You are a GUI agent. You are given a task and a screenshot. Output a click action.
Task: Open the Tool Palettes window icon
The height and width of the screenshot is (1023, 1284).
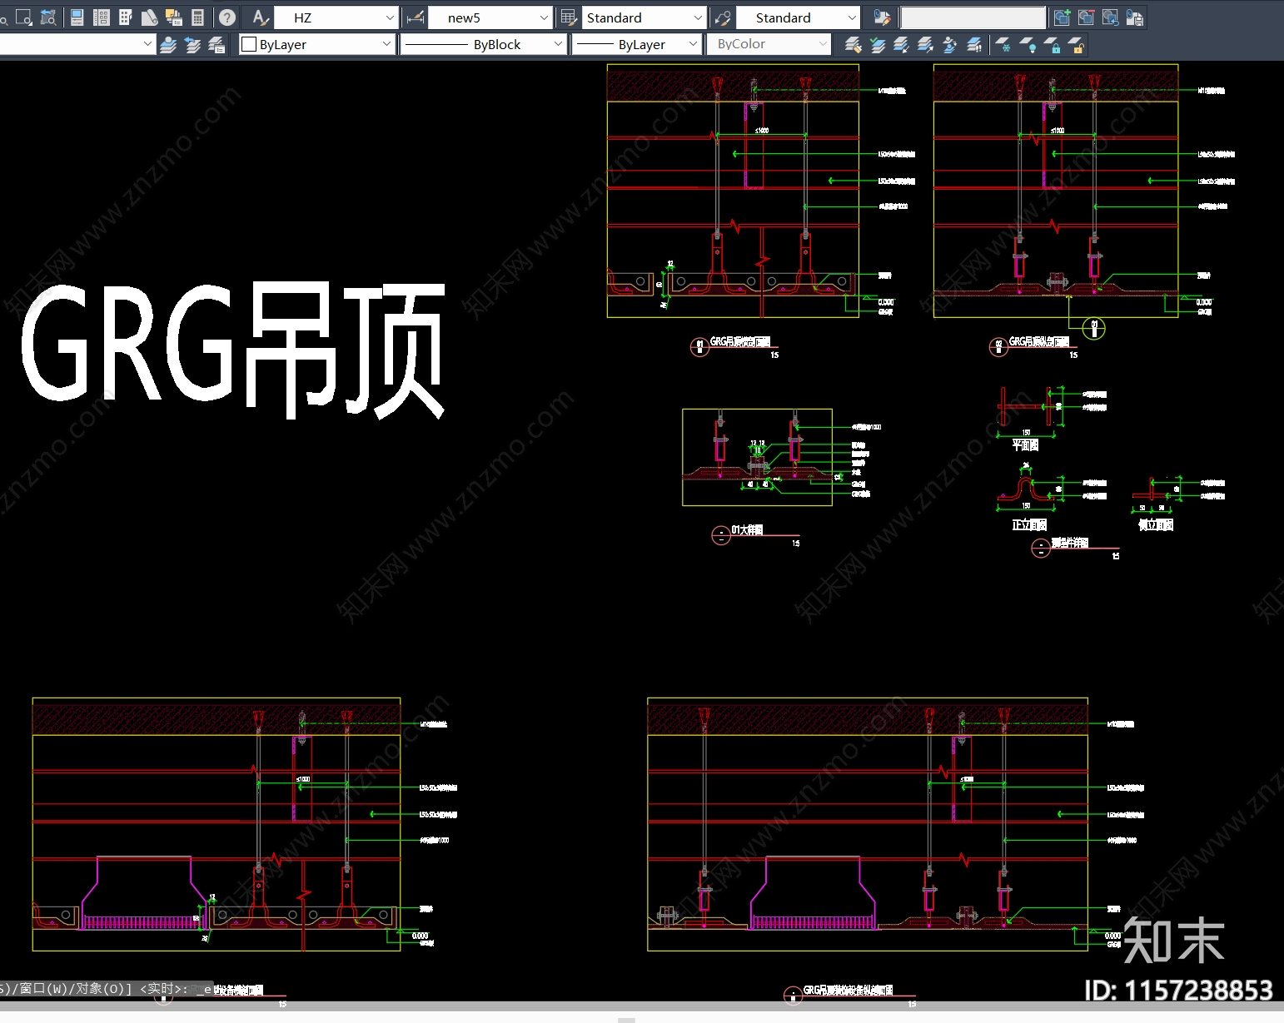click(x=126, y=17)
